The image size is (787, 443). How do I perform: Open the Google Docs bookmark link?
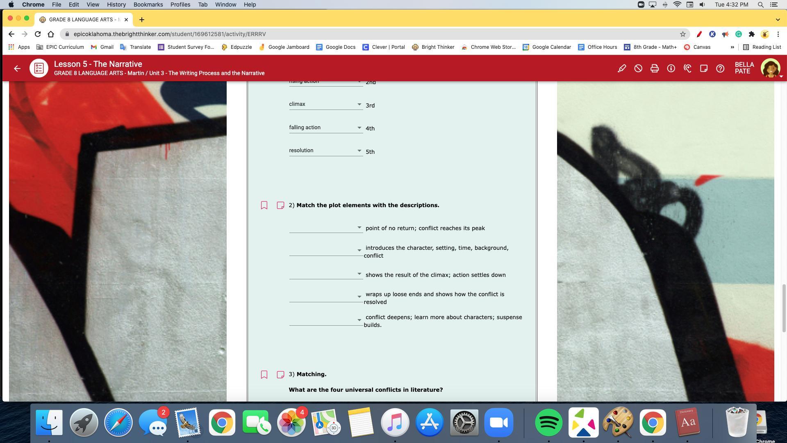[336, 47]
